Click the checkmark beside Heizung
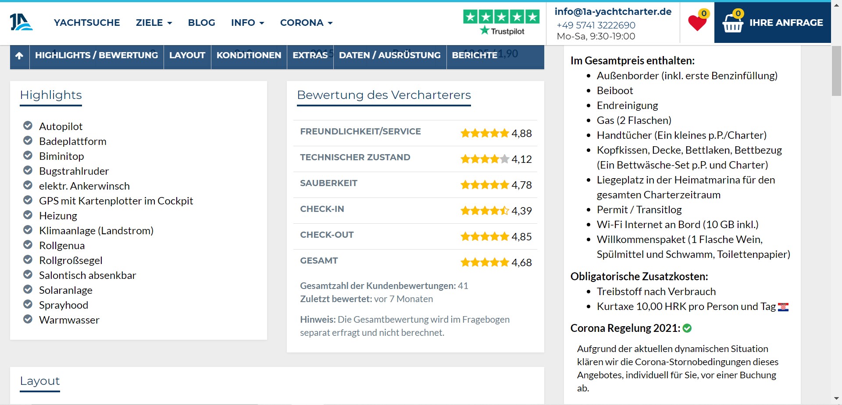This screenshot has width=842, height=405. [x=28, y=215]
